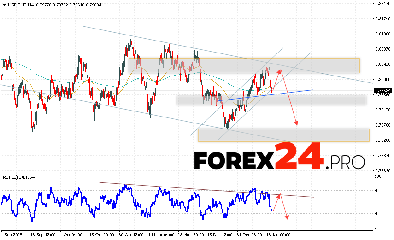Click the red upward arrowhead in RSI panel

(x=279, y=196)
